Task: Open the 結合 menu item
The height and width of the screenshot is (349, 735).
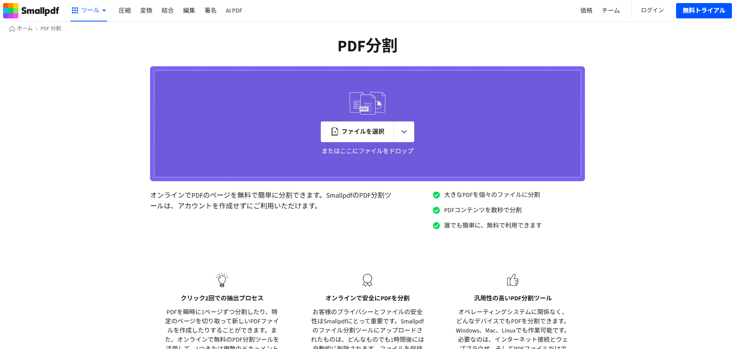Action: coord(168,11)
